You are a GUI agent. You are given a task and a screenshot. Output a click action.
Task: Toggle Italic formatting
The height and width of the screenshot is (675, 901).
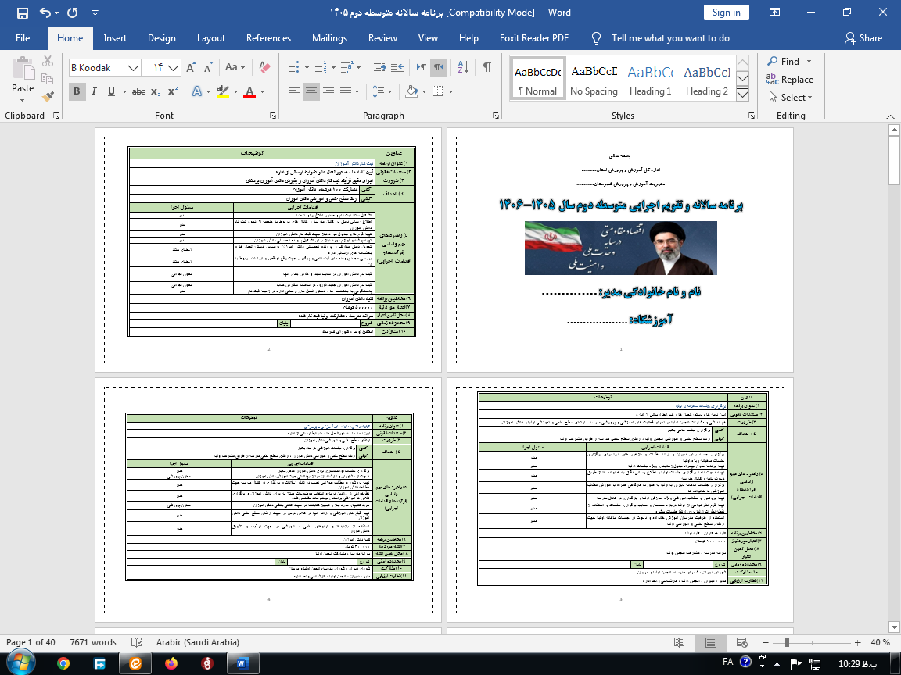click(x=94, y=91)
